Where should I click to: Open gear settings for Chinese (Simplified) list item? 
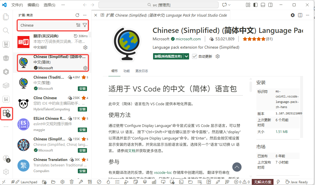pos(85,68)
